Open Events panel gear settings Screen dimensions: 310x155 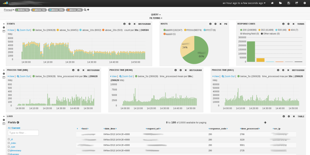click(x=129, y=24)
